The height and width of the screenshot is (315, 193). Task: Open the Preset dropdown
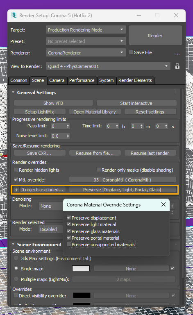coord(86,41)
